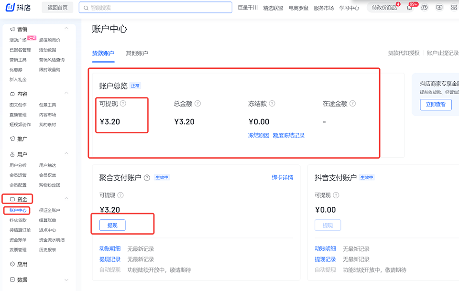The width and height of the screenshot is (459, 291).
Task: Collapse the 营销 sidebar section
Action: [x=66, y=29]
